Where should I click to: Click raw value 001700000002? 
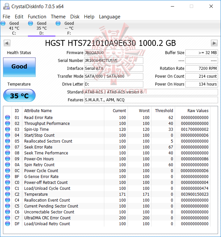(195, 129)
